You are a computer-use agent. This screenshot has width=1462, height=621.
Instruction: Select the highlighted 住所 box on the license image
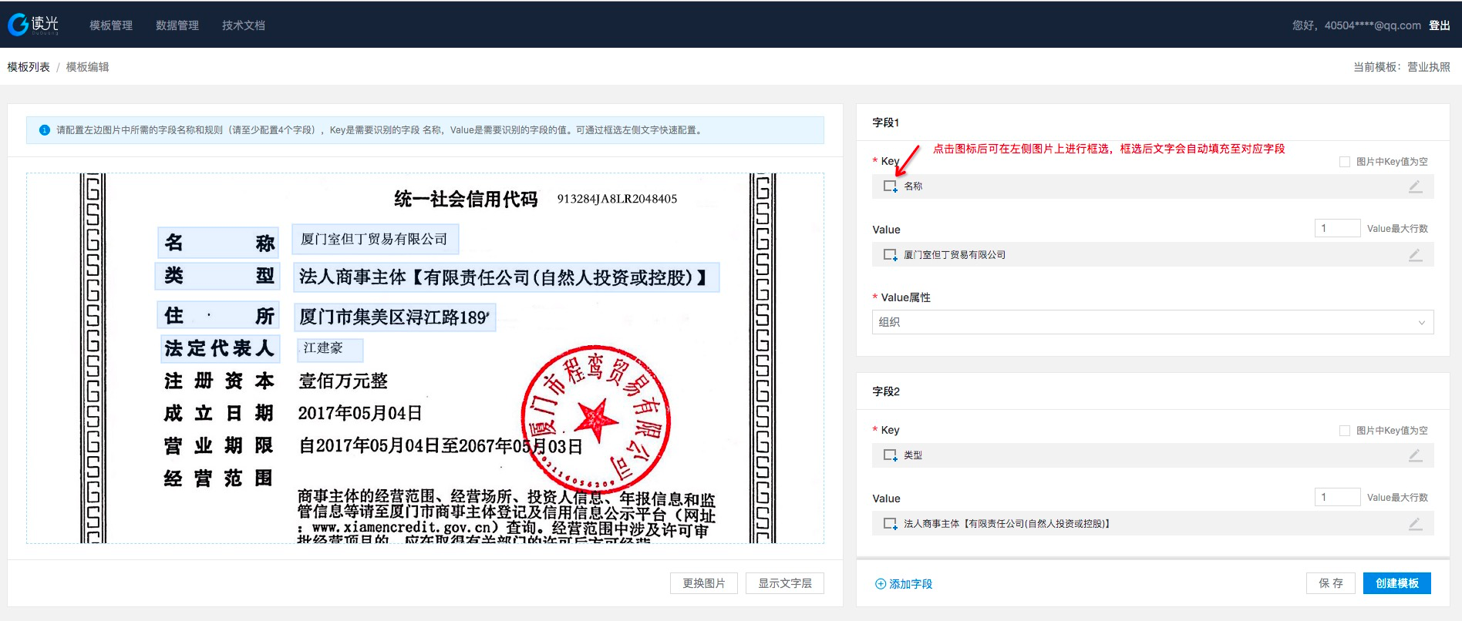[218, 316]
